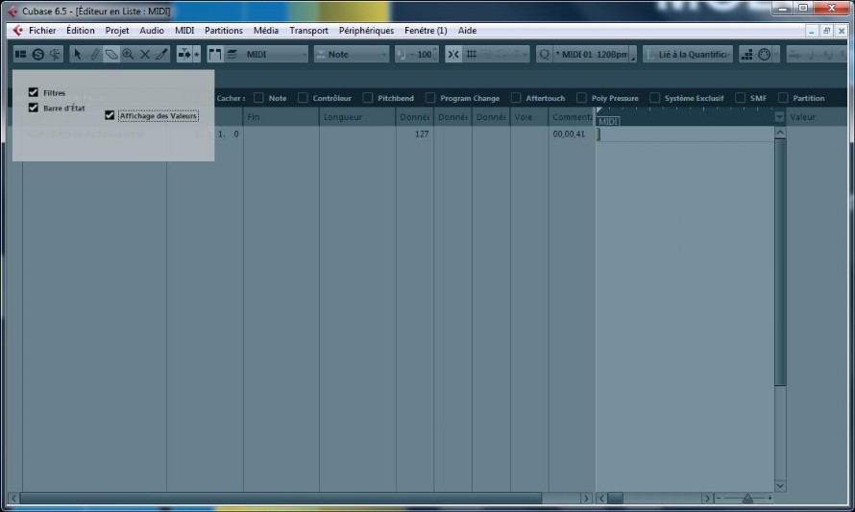The height and width of the screenshot is (512, 855).
Task: Open the Périphériques menu
Action: [366, 31]
